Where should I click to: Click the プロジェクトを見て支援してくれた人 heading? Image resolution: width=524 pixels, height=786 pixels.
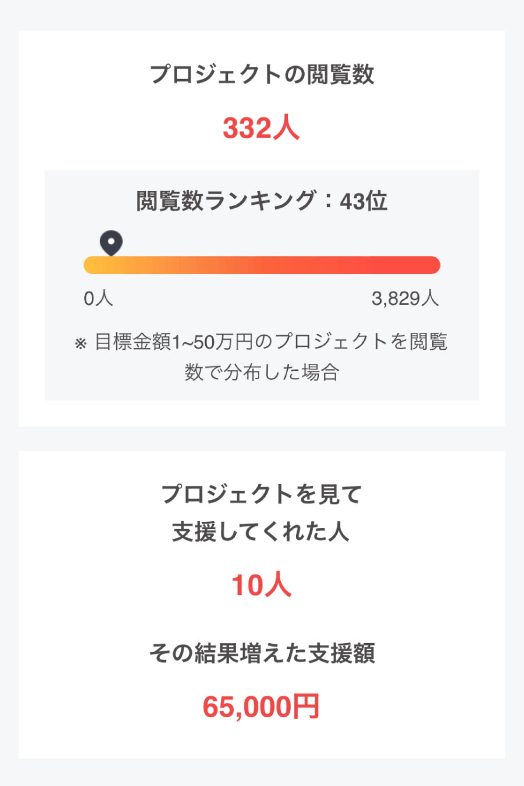pos(261,513)
